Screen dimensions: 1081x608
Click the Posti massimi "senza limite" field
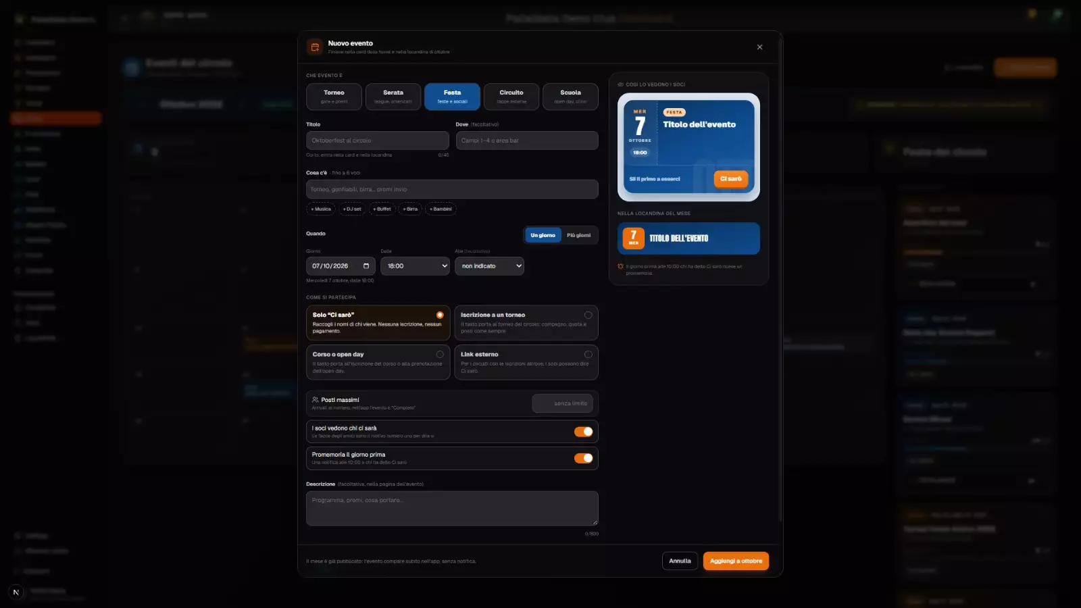coord(562,403)
